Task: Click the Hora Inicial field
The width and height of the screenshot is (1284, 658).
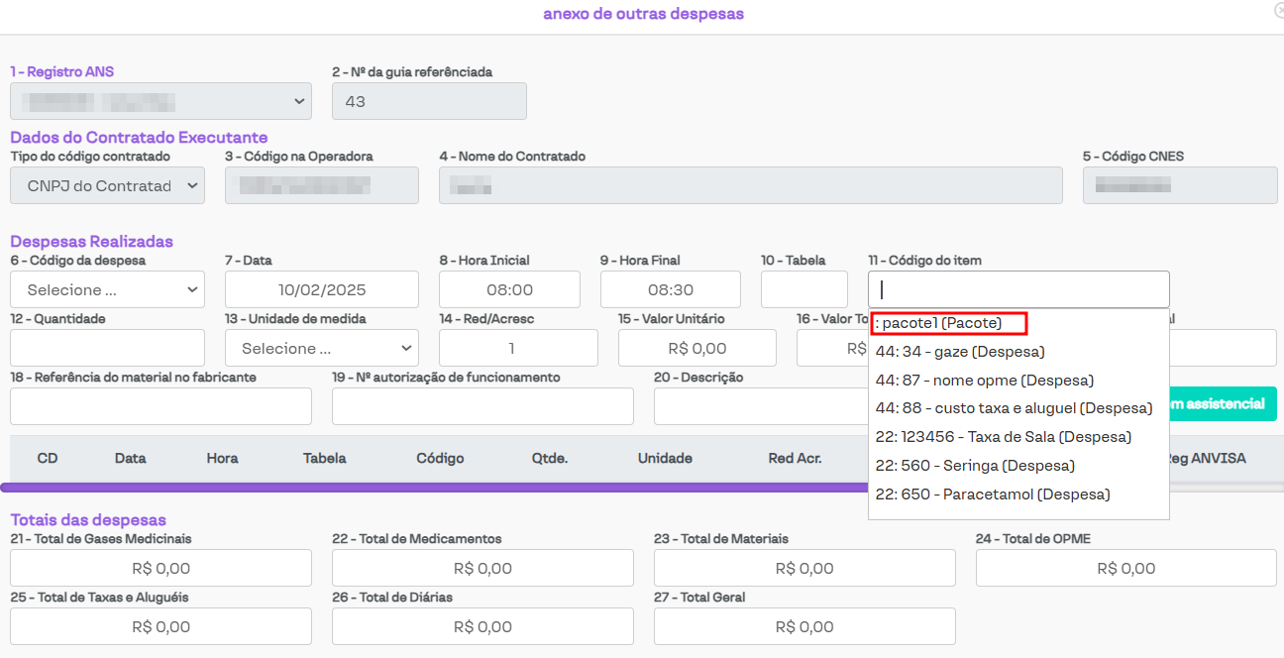Action: [x=509, y=289]
